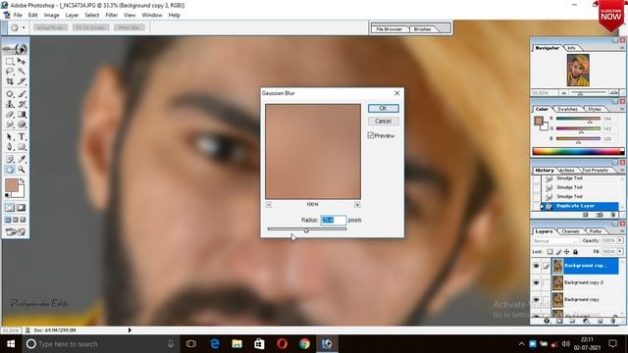Open the Image menu
The height and width of the screenshot is (353, 628).
pos(51,15)
